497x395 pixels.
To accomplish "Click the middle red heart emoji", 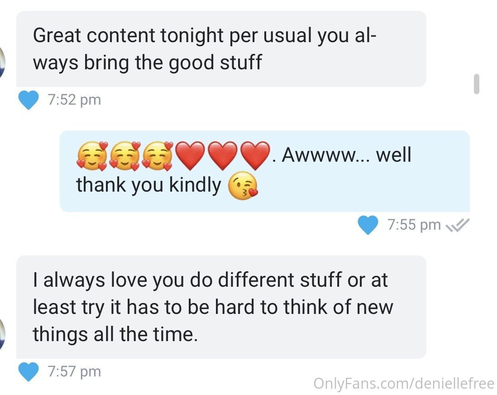I will [223, 155].
